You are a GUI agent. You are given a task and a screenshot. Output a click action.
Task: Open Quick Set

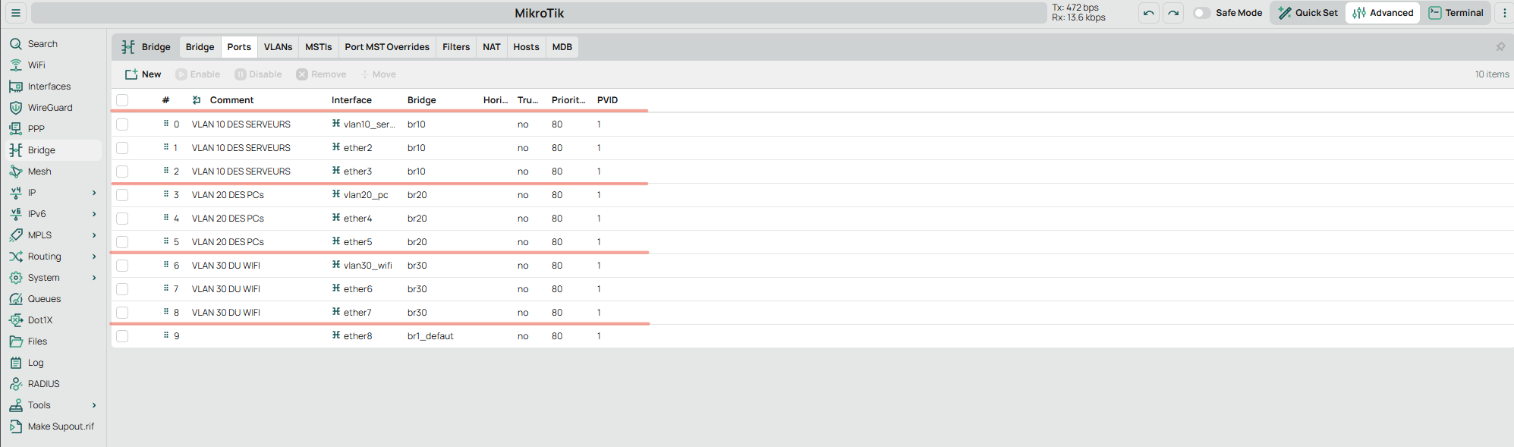point(1308,13)
